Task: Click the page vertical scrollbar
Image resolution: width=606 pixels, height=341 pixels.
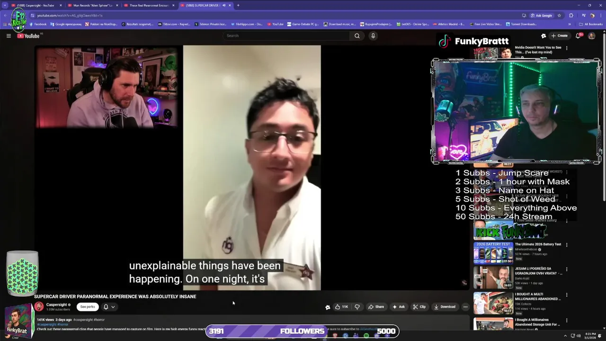Action: [x=603, y=118]
